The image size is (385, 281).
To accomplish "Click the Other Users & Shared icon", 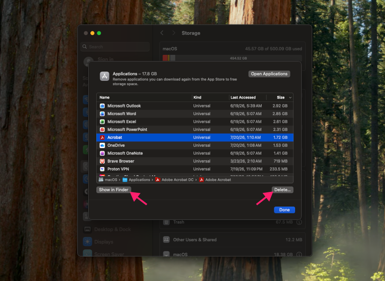I will coord(166,240).
